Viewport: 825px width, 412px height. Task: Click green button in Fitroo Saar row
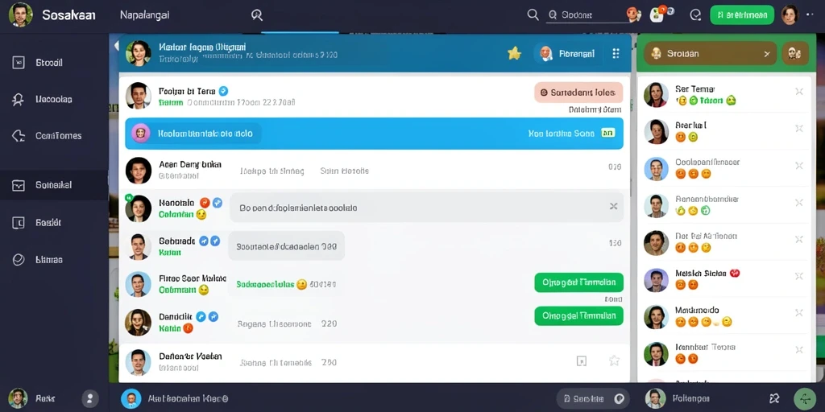tap(578, 282)
